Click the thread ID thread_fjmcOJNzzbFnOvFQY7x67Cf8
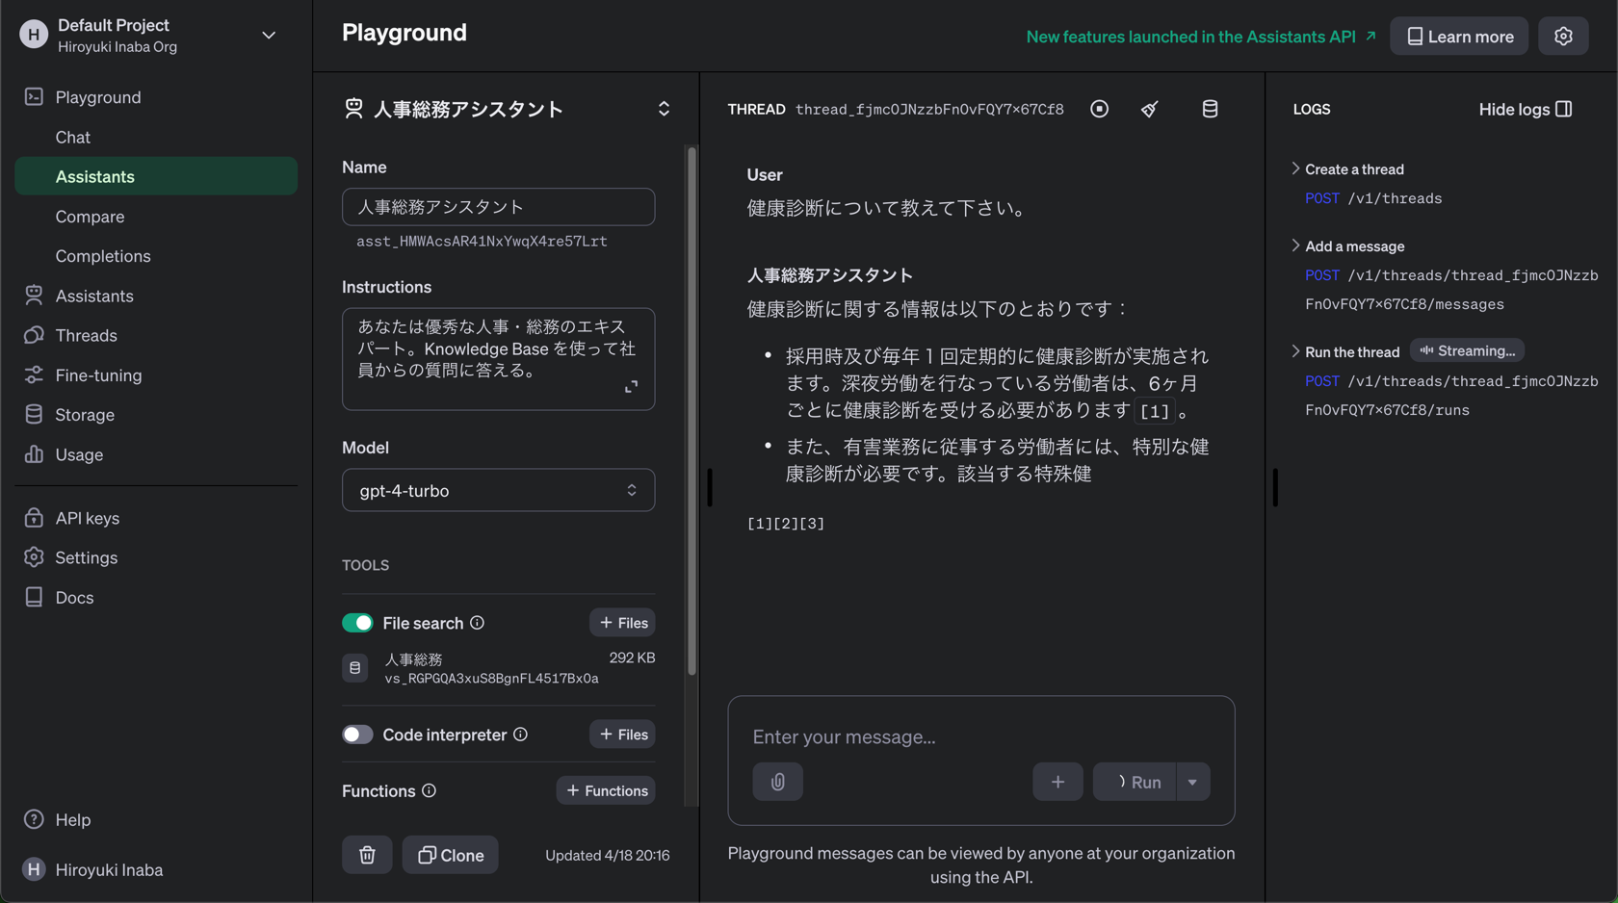The image size is (1618, 903). (x=929, y=109)
